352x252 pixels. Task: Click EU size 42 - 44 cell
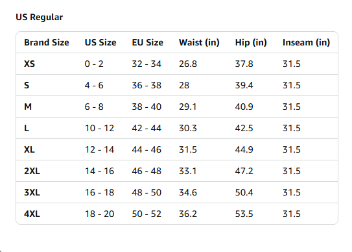[x=147, y=128]
